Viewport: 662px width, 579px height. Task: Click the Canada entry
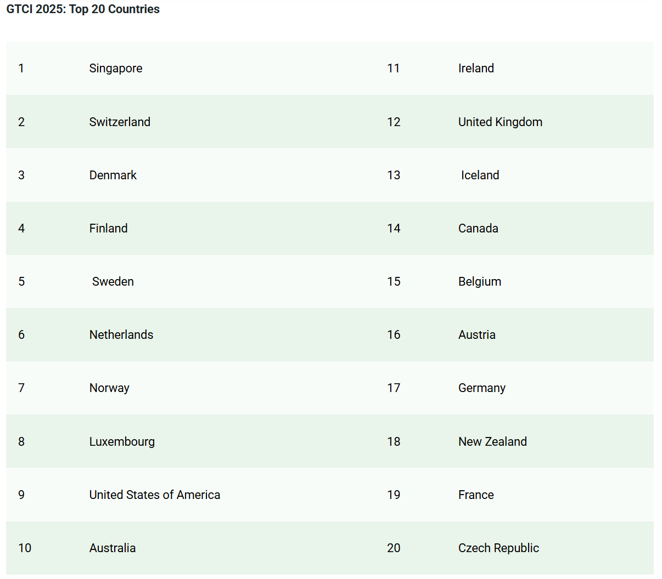[478, 228]
